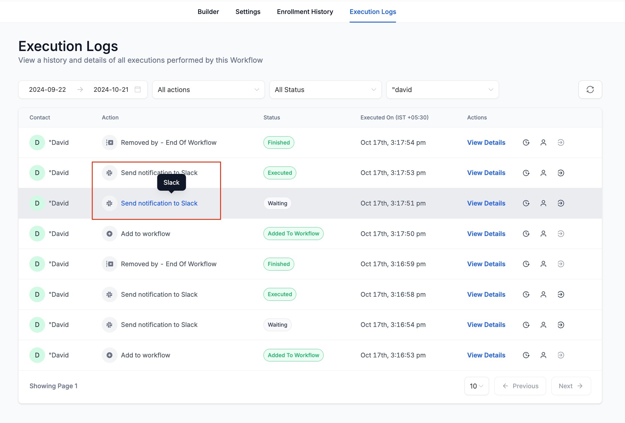Image resolution: width=625 pixels, height=423 pixels.
Task: Open the Builder tab
Action: pos(208,12)
